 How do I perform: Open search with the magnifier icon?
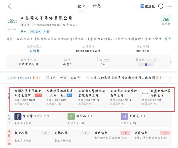coord(161,6)
